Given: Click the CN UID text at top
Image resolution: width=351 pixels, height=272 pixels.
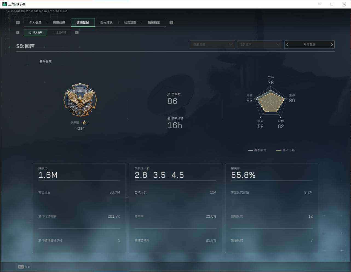Looking at the screenshot, I should pos(36,12).
